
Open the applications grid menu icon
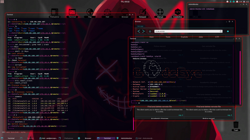tap(2, 2)
